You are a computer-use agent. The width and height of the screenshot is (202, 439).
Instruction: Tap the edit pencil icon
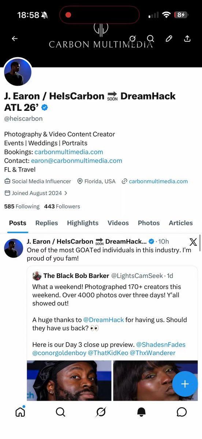point(169,38)
